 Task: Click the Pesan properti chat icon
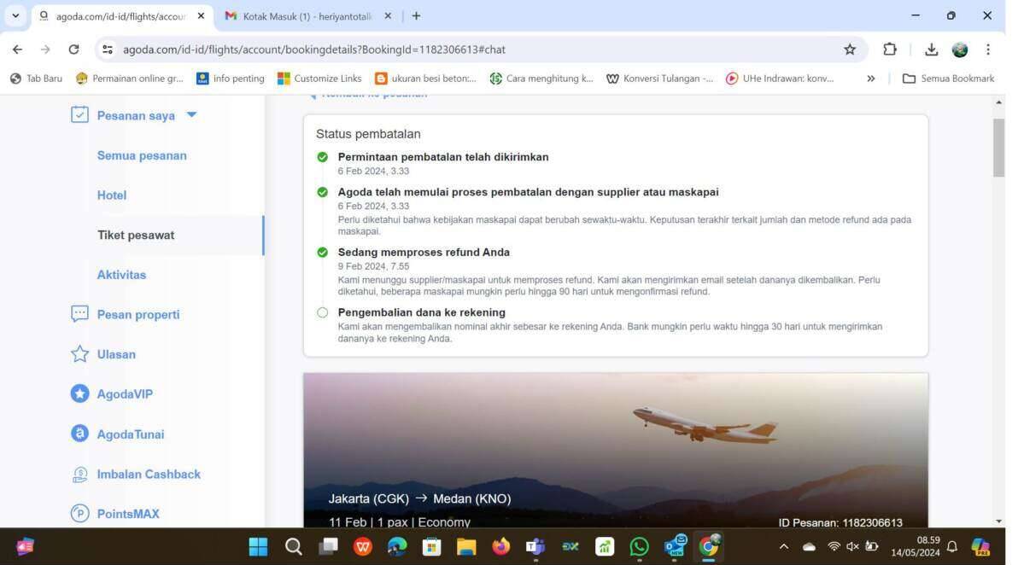point(79,314)
